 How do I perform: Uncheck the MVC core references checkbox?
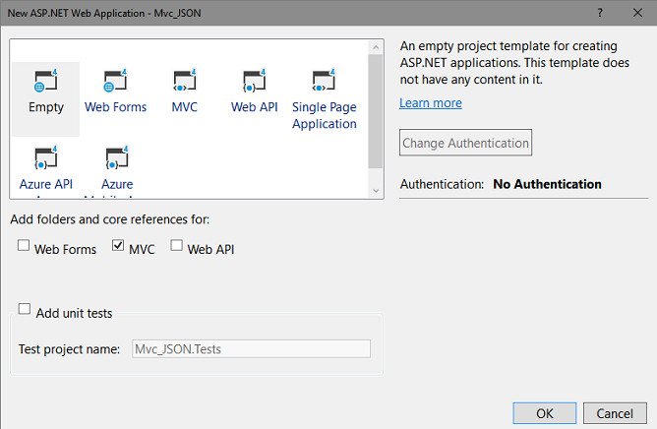coord(118,245)
